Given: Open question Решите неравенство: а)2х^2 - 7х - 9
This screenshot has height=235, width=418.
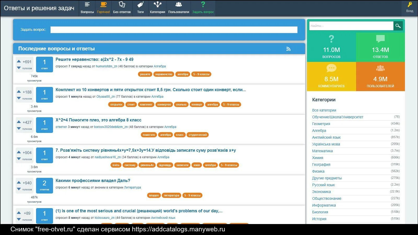Looking at the screenshot, I should tap(95, 60).
